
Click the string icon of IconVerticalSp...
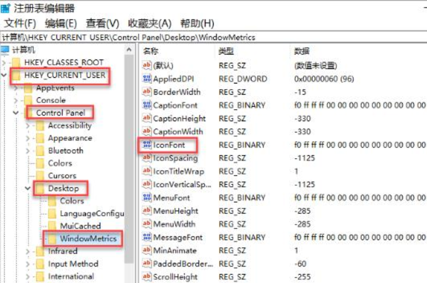147,184
